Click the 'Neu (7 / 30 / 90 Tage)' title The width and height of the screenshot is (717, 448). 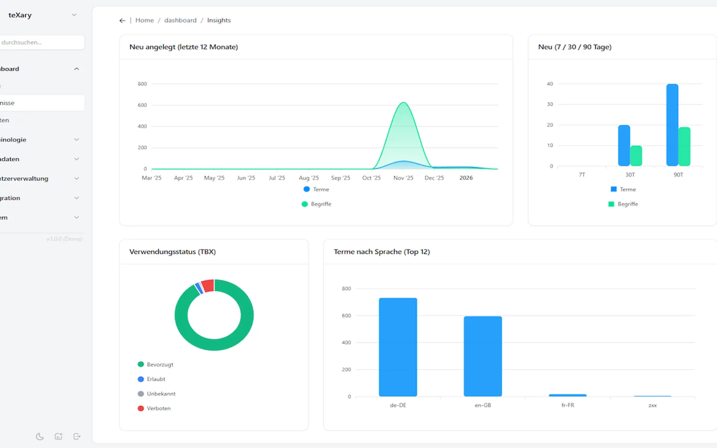[x=575, y=47]
